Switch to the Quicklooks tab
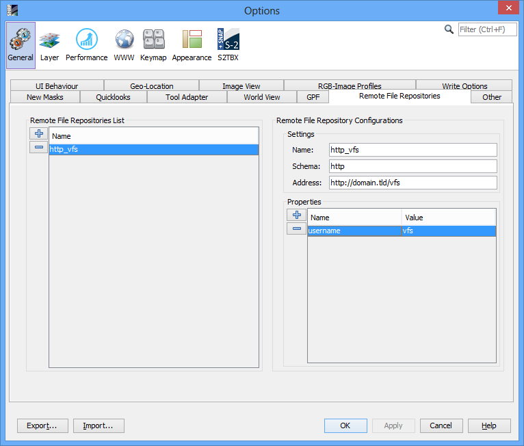The height and width of the screenshot is (446, 524). coord(114,97)
